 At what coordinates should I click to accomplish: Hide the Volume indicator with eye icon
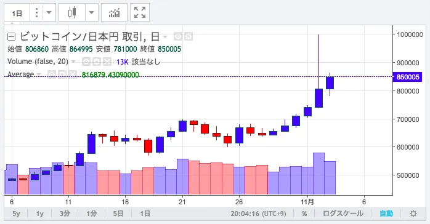pos(86,62)
